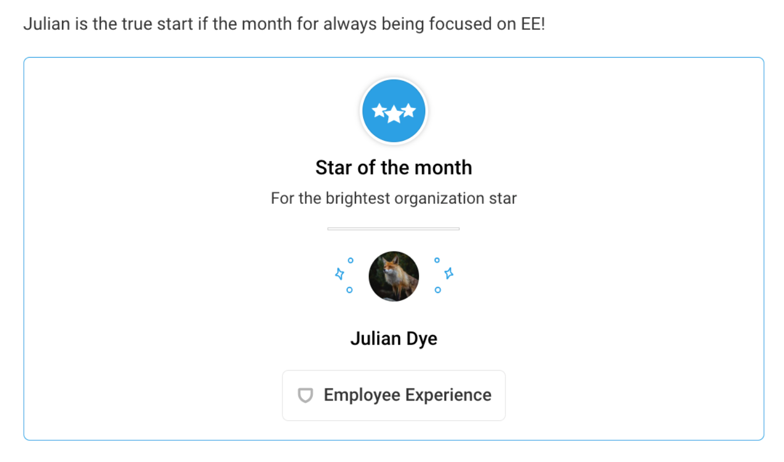Screen dimensions: 784x462
Task: Click the shield icon beside Employee Experience
Action: [x=305, y=396]
